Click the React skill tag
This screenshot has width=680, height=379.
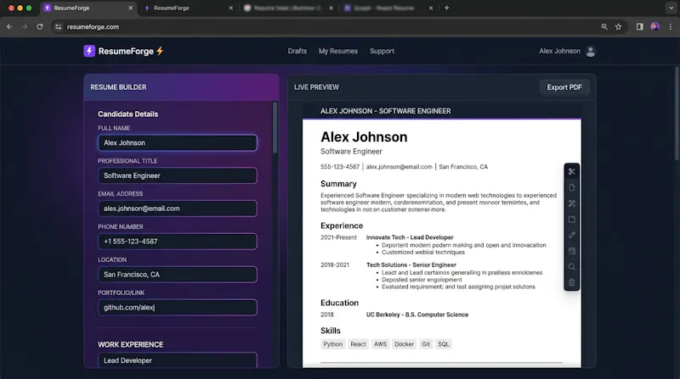pos(358,344)
